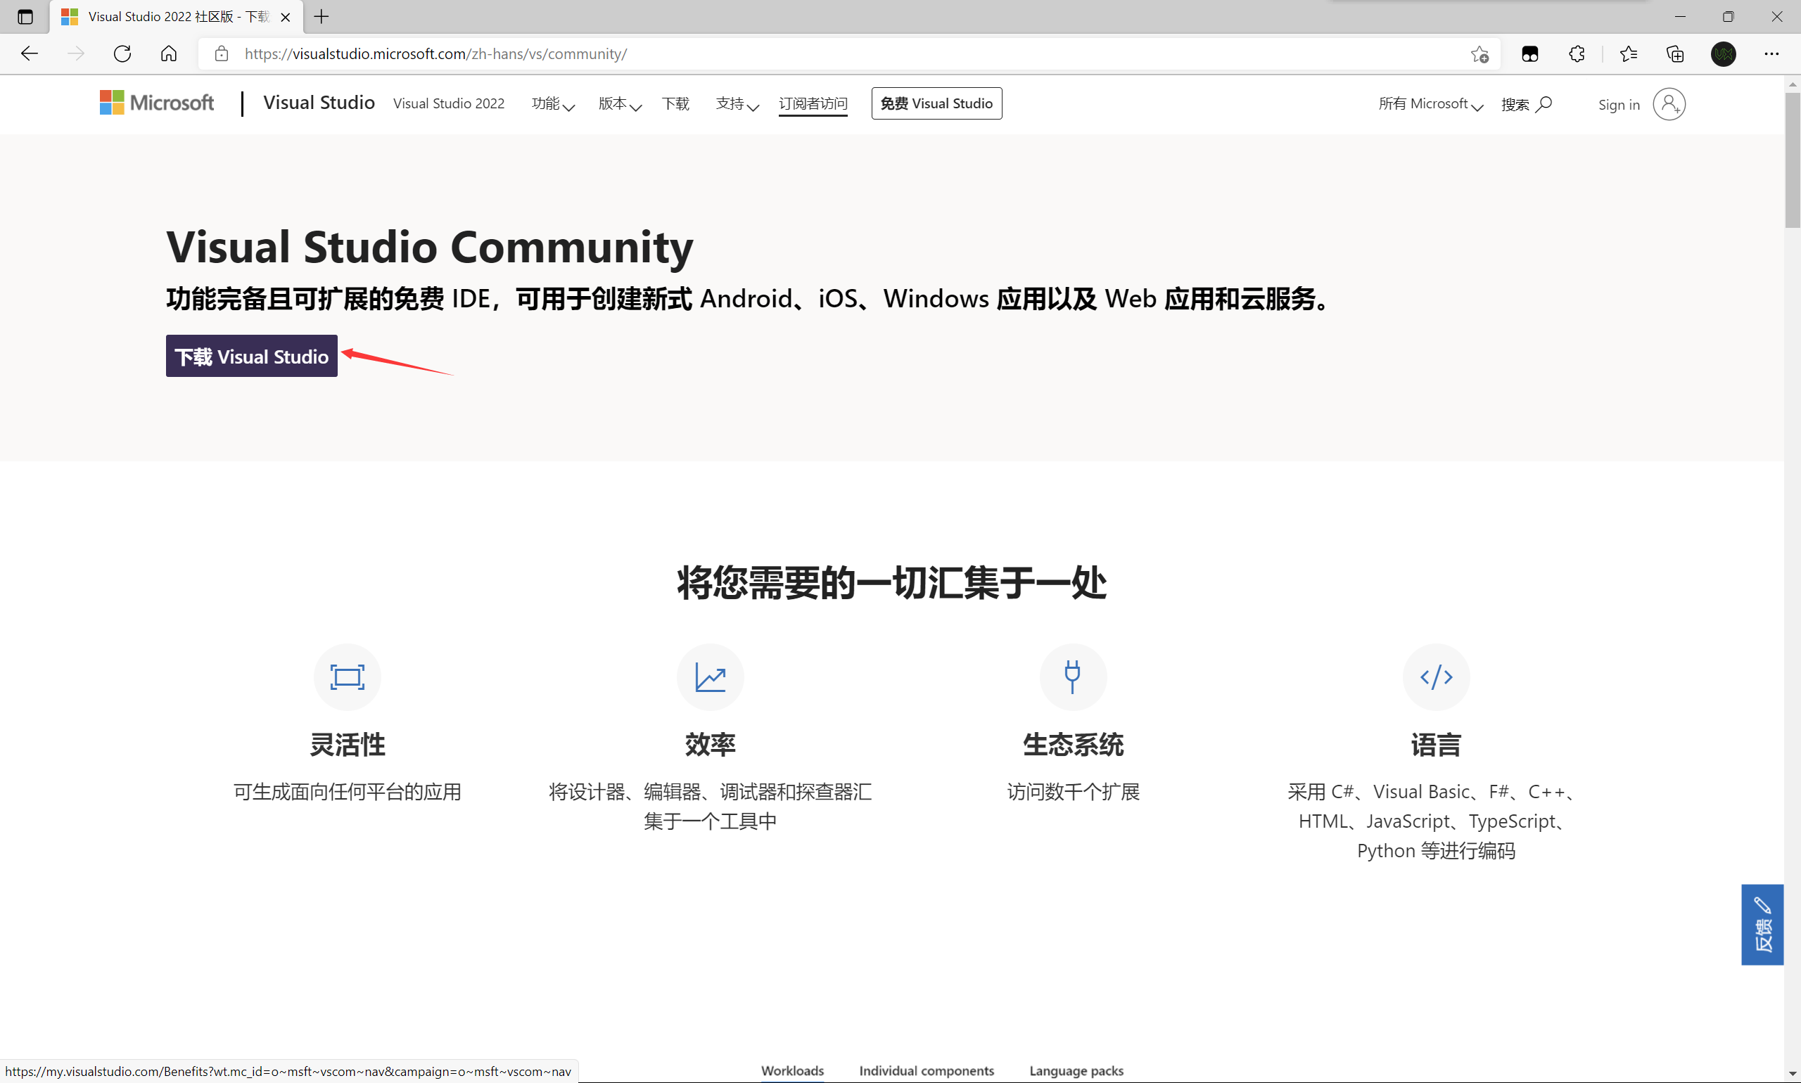The height and width of the screenshot is (1083, 1801).
Task: Click the 访问数千个扩展 description text
Action: pos(1073,792)
